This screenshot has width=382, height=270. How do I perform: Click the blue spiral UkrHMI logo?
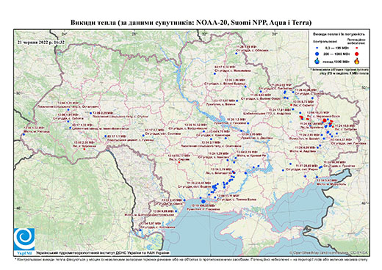click(x=24, y=239)
